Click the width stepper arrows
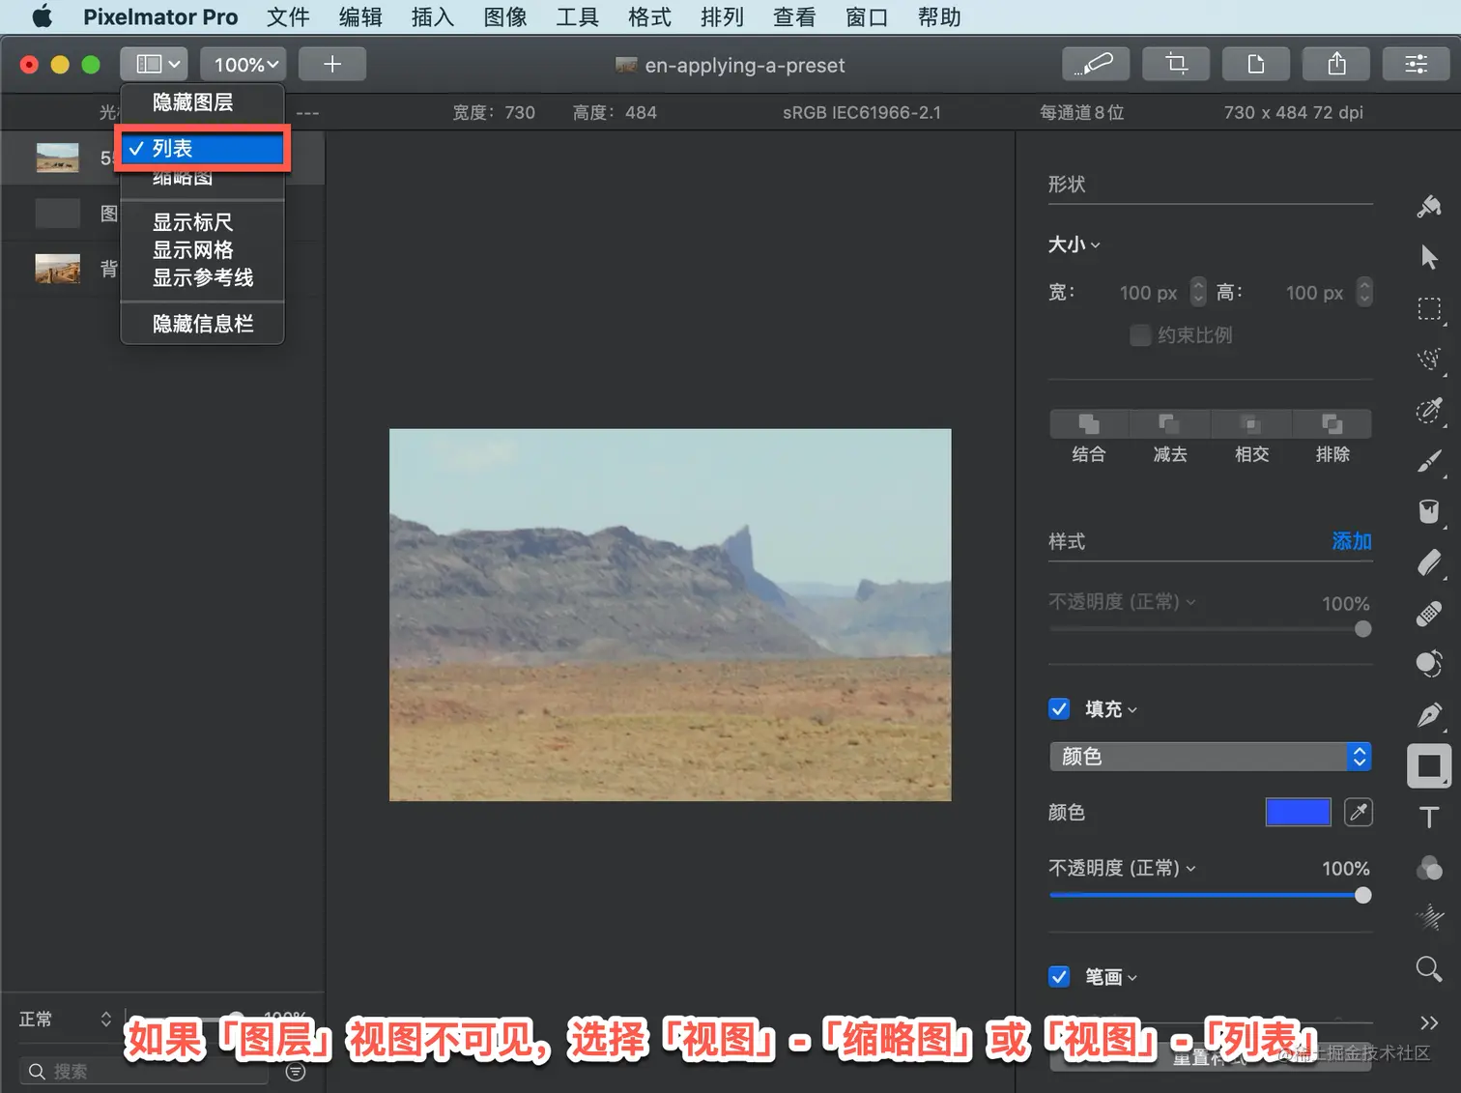 (1198, 292)
